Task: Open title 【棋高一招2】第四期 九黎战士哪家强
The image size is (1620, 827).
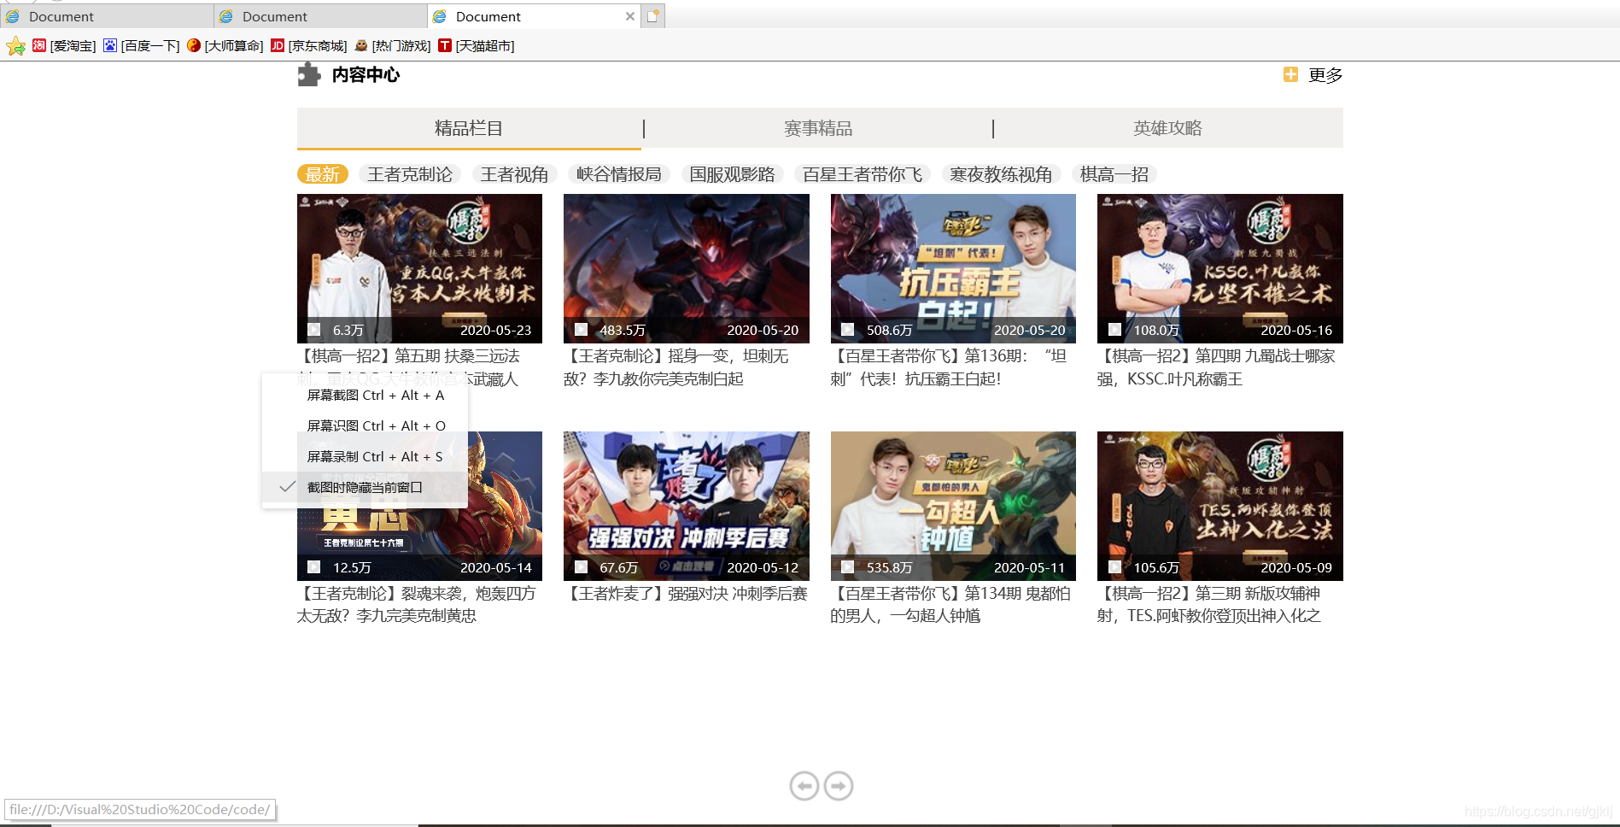Action: [1217, 367]
